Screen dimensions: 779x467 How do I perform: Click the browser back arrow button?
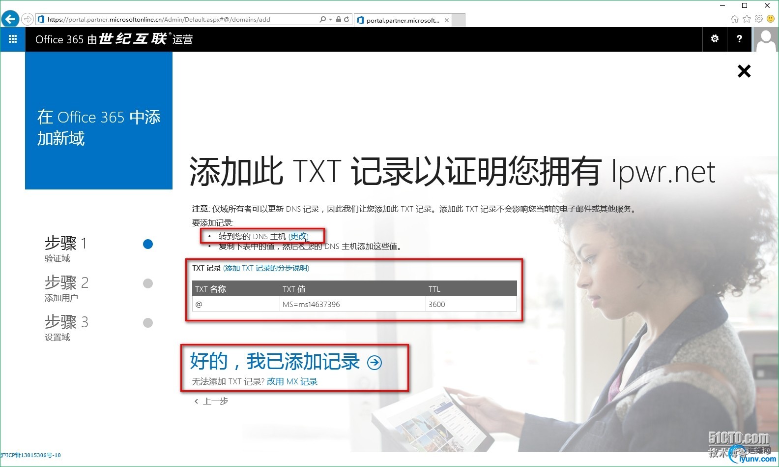coord(10,19)
